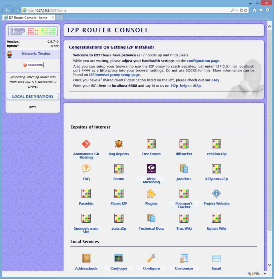The image size is (274, 279).
Task: Follow the configuration page link
Action: tap(203, 61)
